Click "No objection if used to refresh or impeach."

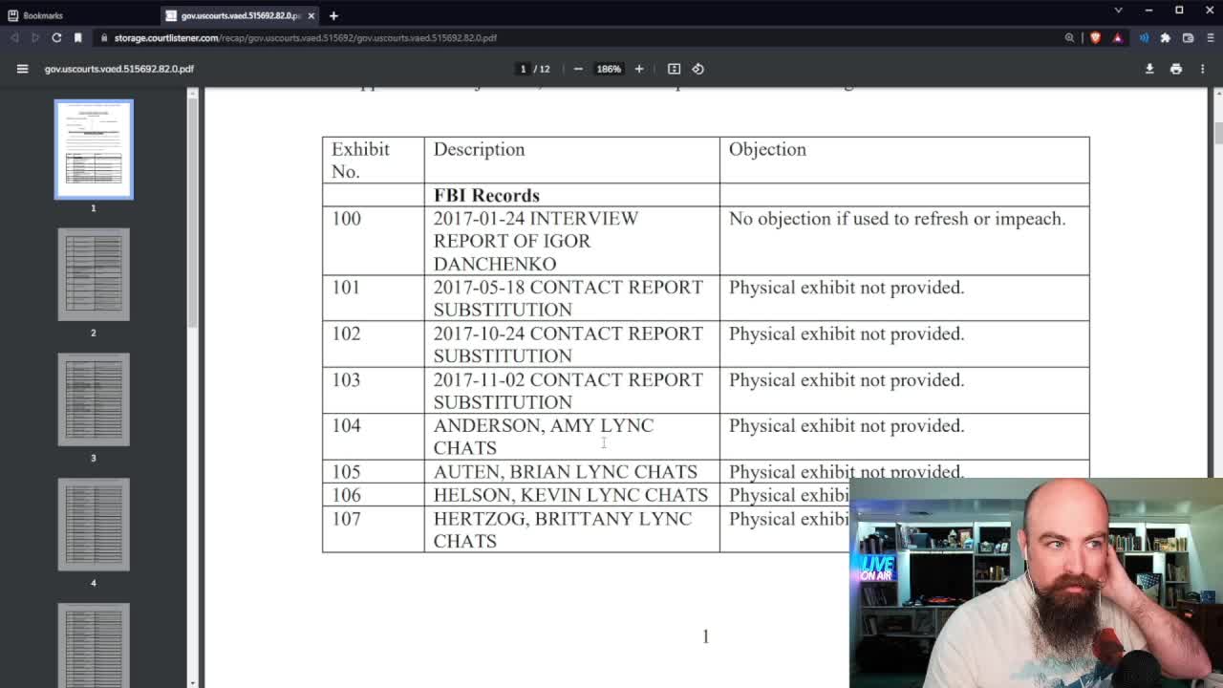coord(897,219)
